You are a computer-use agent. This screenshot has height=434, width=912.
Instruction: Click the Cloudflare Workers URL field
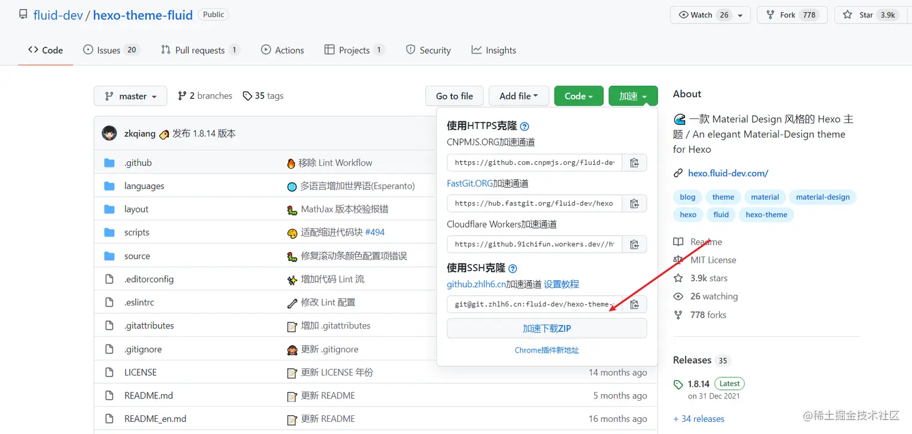pyautogui.click(x=534, y=244)
